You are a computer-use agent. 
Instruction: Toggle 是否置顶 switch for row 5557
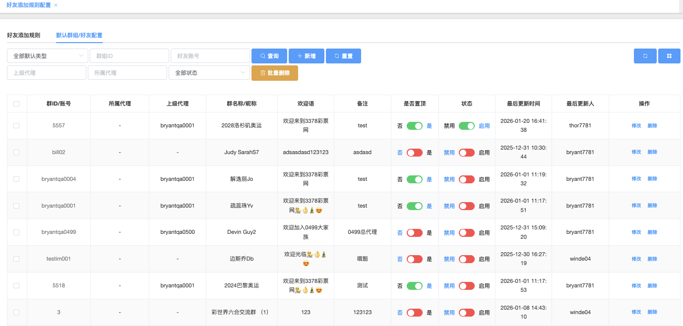click(x=414, y=126)
